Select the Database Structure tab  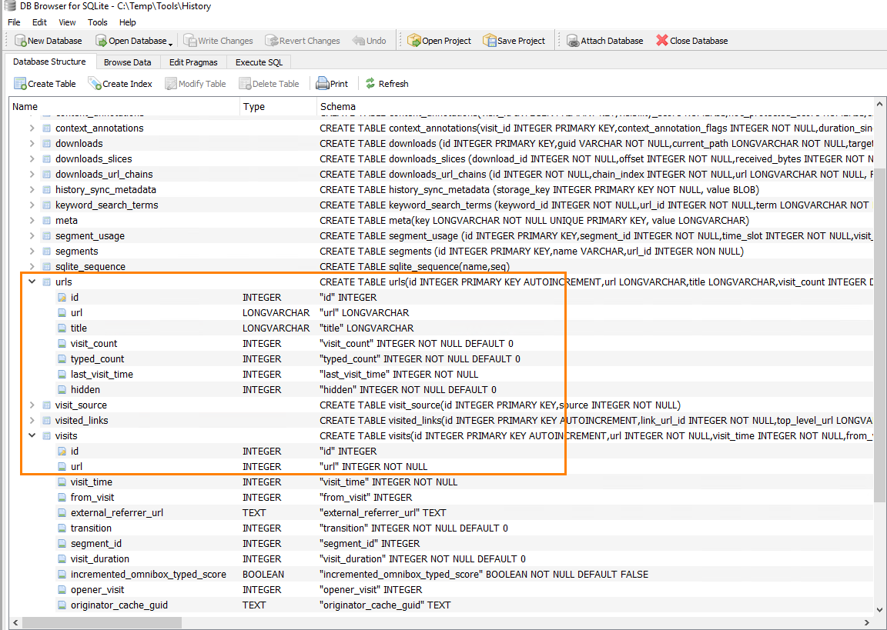pyautogui.click(x=50, y=62)
